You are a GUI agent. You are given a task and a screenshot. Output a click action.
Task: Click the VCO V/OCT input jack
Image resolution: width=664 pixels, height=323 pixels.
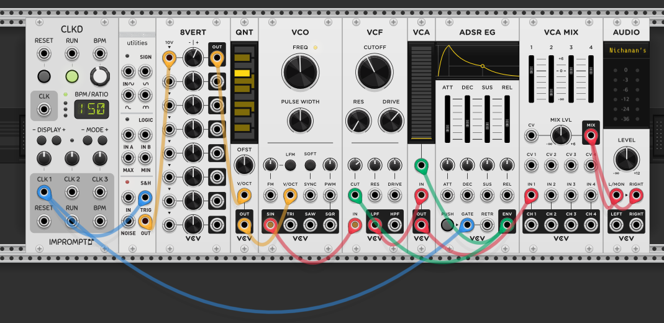pos(290,195)
